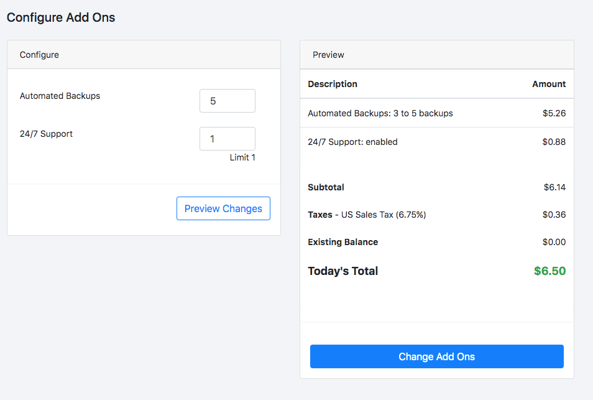Image resolution: width=593 pixels, height=400 pixels.
Task: Click the 24/7 Support label in Configure
Action: [x=46, y=134]
